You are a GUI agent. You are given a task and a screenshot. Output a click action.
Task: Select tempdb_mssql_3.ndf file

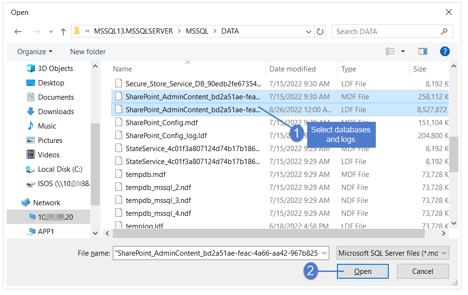pos(280,200)
